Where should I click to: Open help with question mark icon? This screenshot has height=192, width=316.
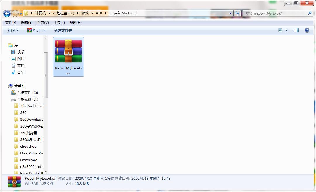[307, 30]
